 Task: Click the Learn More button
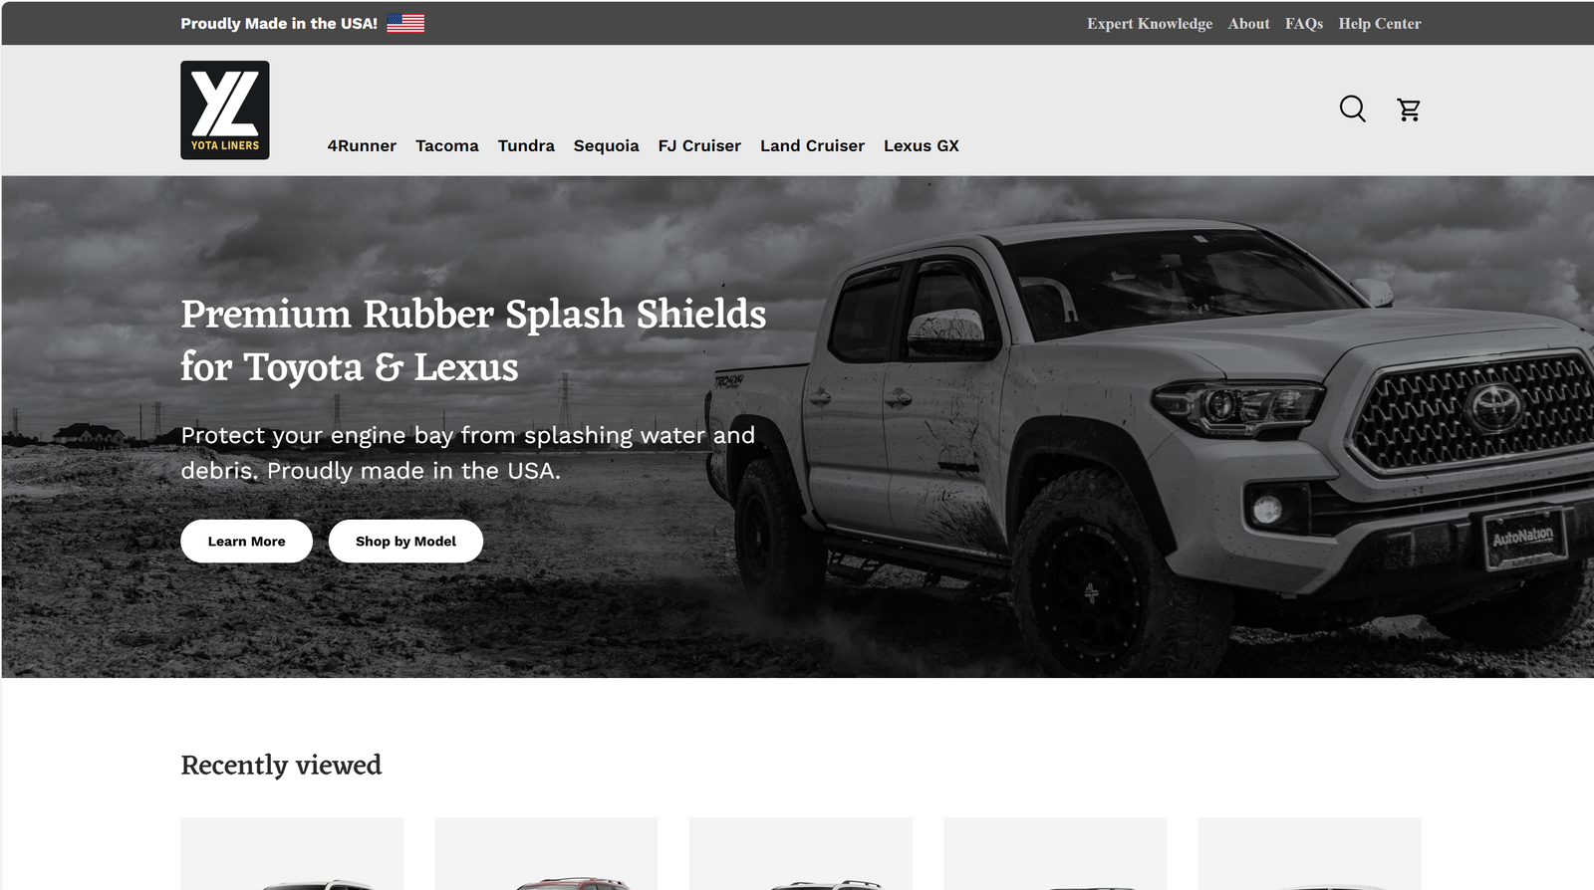[x=247, y=541]
